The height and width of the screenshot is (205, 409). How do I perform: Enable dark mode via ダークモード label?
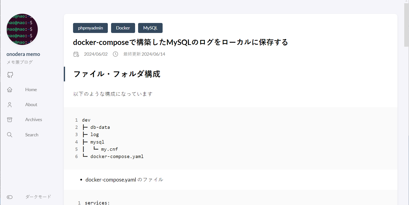(x=38, y=197)
